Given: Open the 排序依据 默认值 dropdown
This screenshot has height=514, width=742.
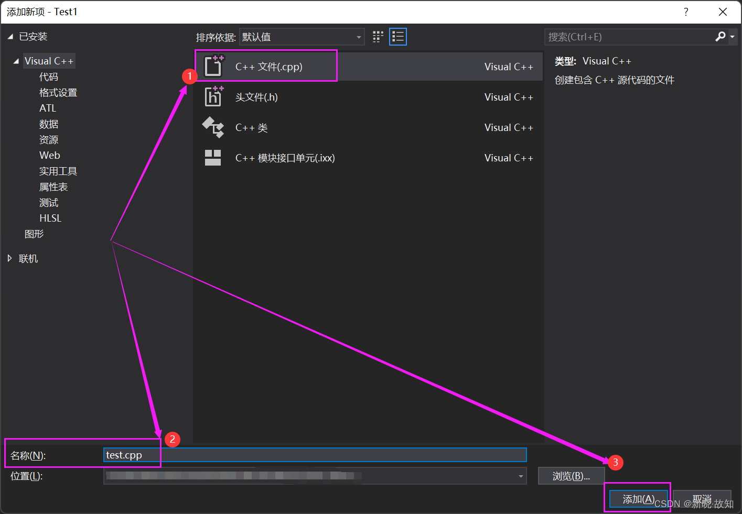Looking at the screenshot, I should click(302, 37).
